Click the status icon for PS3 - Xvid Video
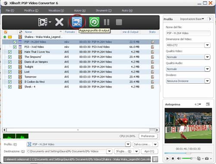This screenshot has width=216, height=164. coord(152,47)
